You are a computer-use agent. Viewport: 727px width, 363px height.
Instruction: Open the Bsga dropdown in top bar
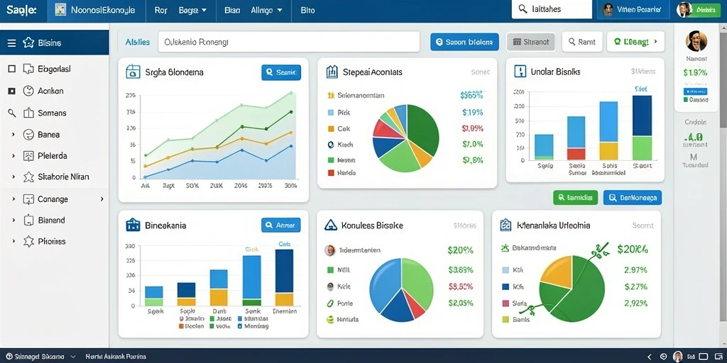click(x=194, y=9)
